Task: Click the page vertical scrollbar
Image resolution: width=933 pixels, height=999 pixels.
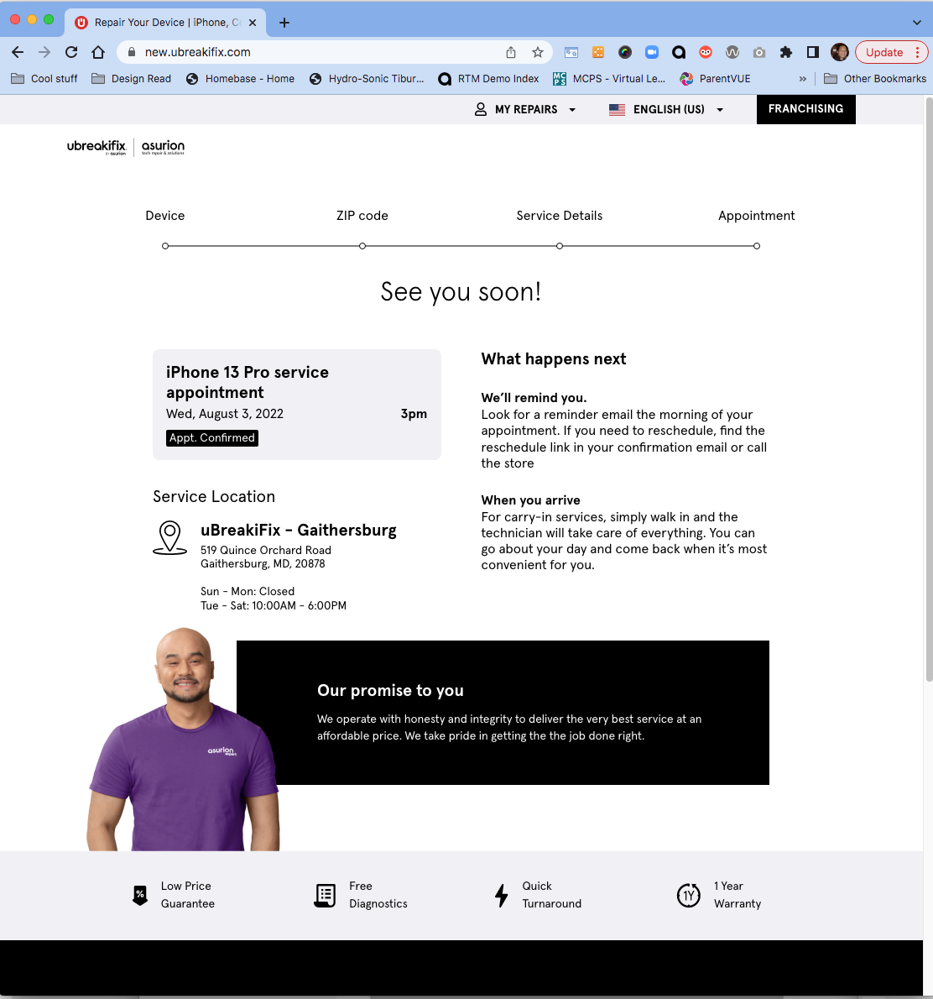Action: (x=928, y=390)
